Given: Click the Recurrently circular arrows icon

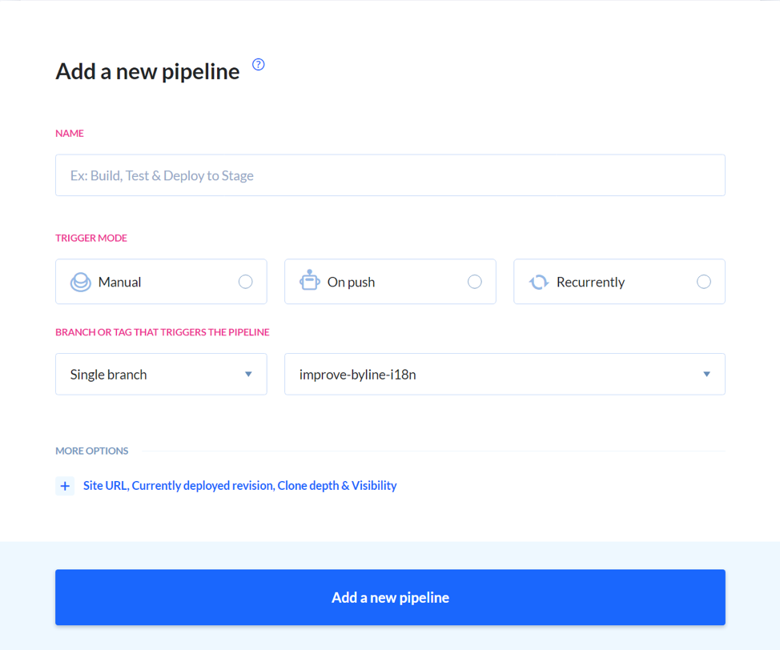Looking at the screenshot, I should tap(538, 282).
